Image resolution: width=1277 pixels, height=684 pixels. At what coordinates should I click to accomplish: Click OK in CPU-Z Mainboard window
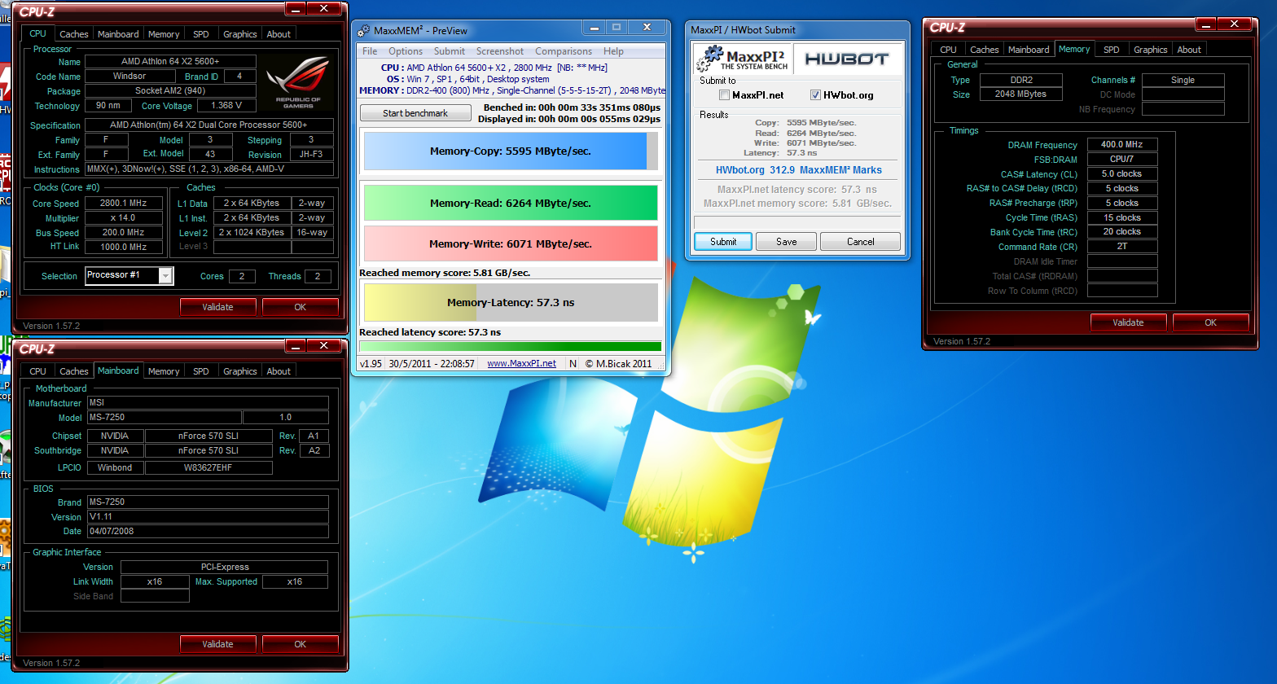click(x=301, y=644)
